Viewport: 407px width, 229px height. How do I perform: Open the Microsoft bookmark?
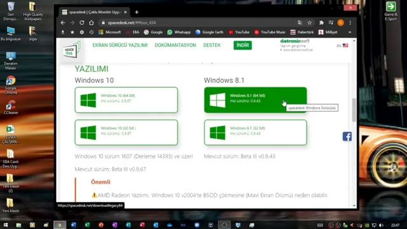pos(110,32)
